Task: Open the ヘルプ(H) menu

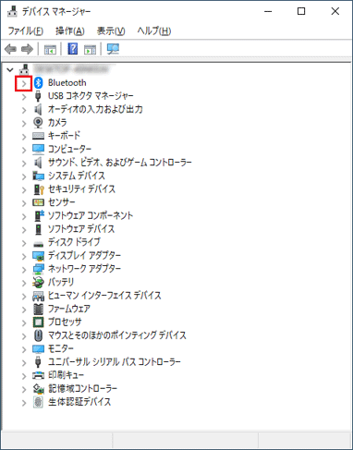Action: [x=154, y=30]
